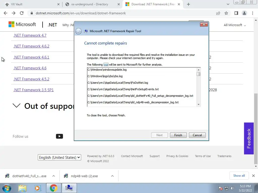This screenshot has width=258, height=193.
Task: Open the English (United States) language dropdown
Action: pos(59,157)
